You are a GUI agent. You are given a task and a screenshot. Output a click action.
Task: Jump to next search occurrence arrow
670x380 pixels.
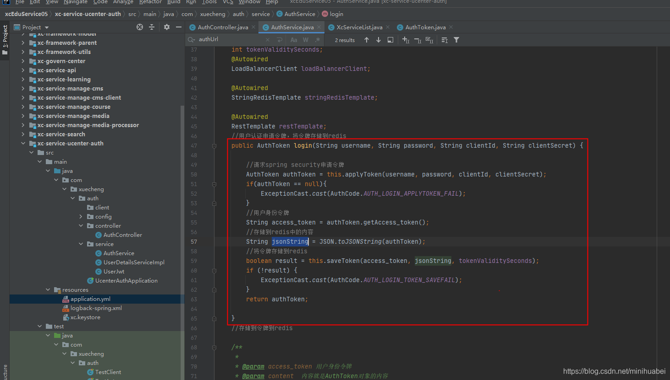tap(379, 40)
